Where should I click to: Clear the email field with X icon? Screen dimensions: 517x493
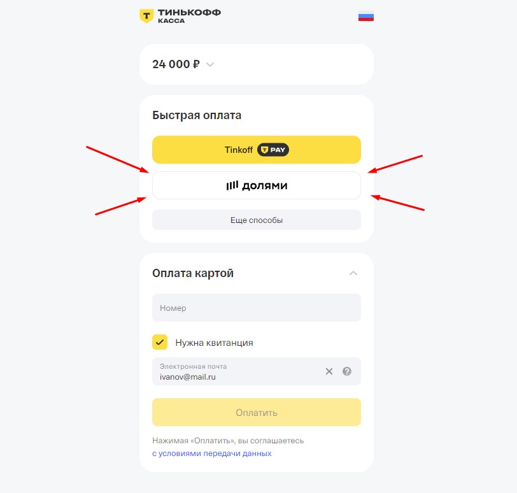coord(329,371)
